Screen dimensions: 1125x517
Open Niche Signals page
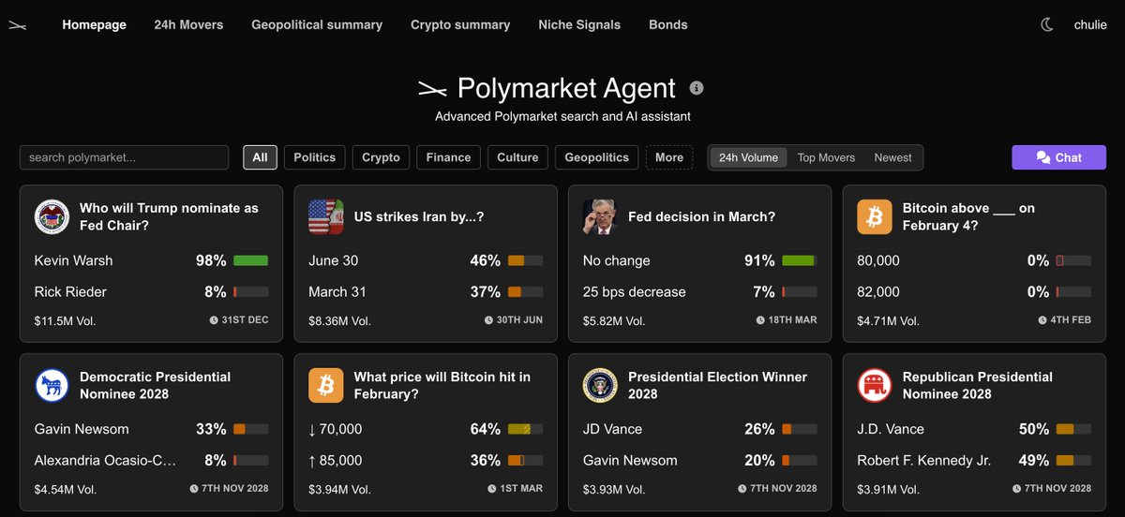point(579,25)
